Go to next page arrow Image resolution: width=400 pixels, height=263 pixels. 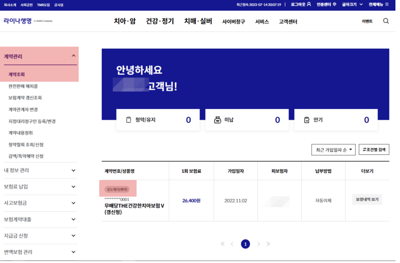pyautogui.click(x=259, y=244)
